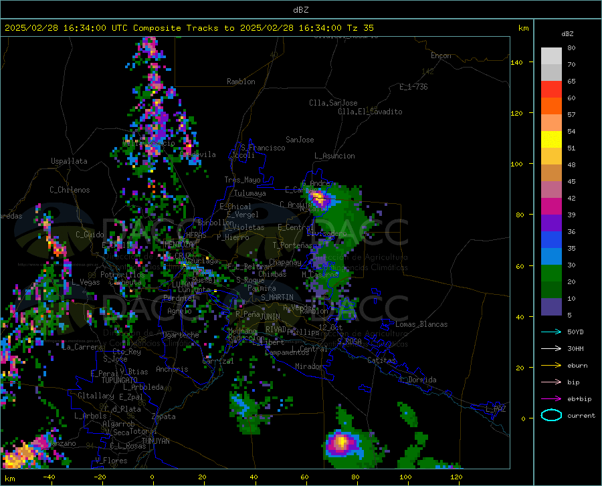Click the 'TUPUNGATO' map label

tap(120, 380)
